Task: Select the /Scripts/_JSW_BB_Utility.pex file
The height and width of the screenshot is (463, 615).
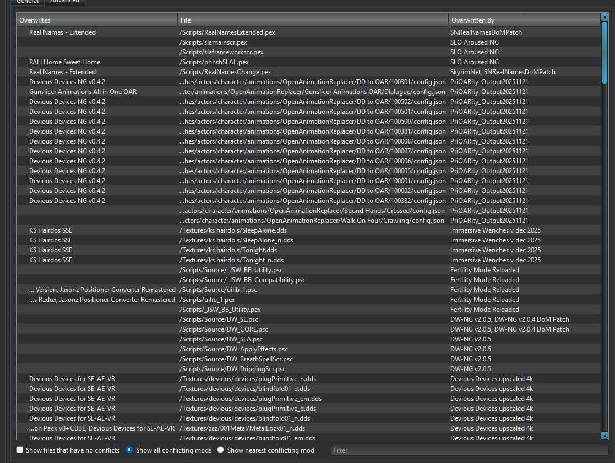Action: click(220, 310)
